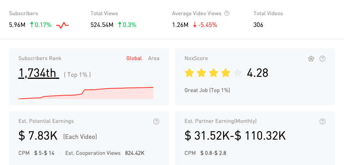The image size is (344, 165).
Task: Click the NoxScore badge icon
Action: (x=311, y=59)
